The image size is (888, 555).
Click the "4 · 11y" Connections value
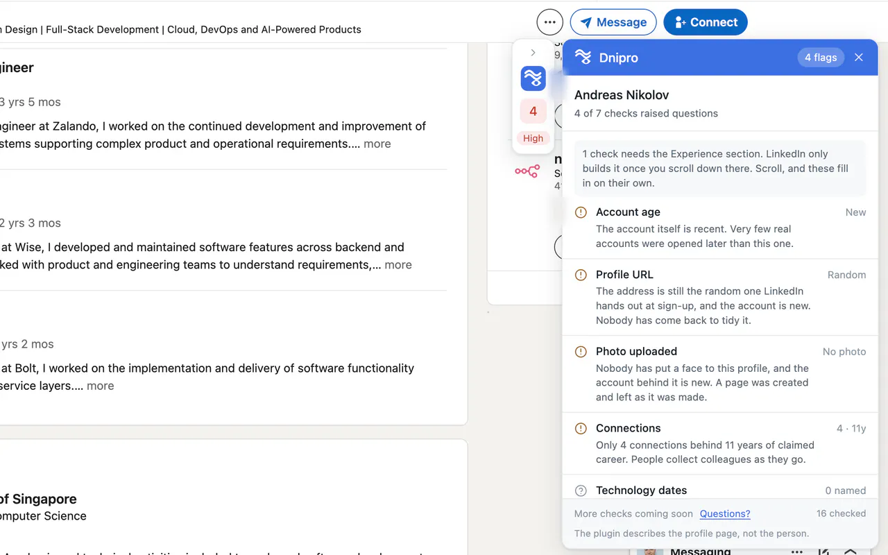pos(851,429)
